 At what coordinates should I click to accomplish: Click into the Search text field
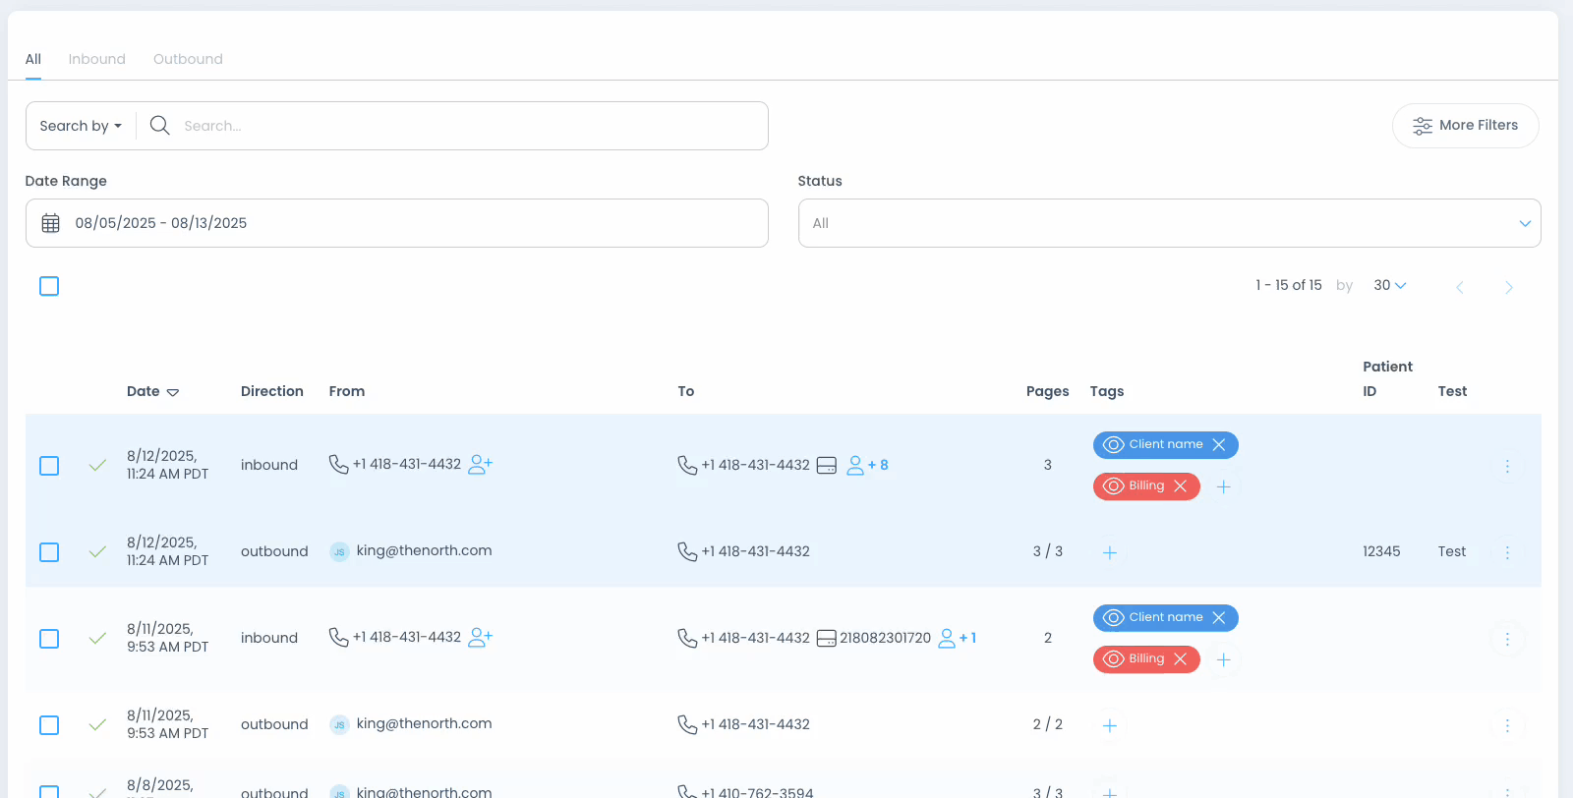coord(462,126)
